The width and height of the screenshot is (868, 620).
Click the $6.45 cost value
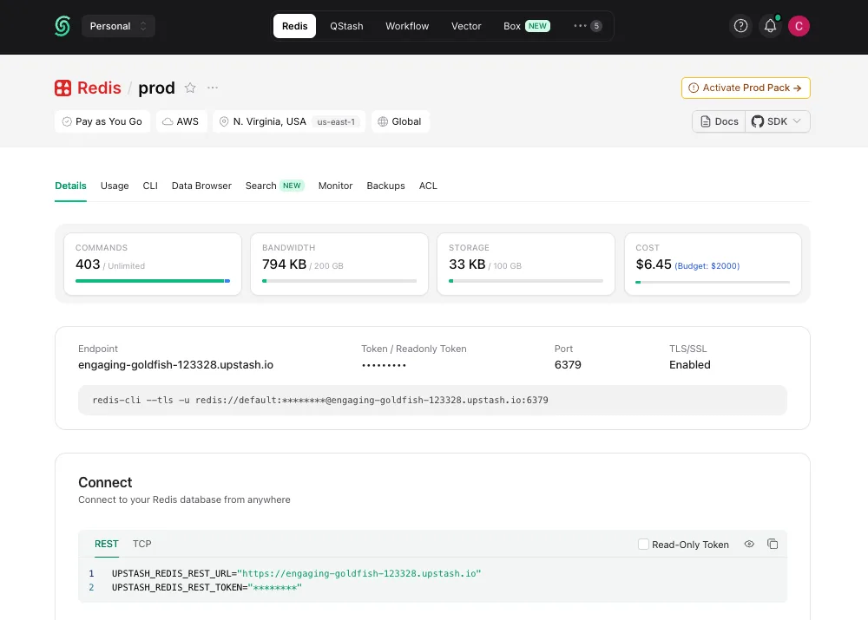[654, 264]
